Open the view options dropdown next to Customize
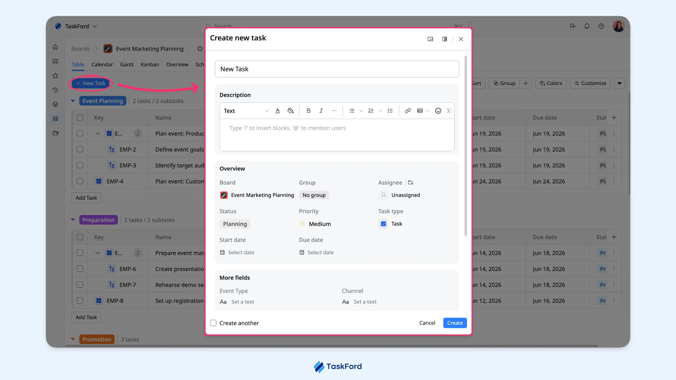 (x=619, y=83)
